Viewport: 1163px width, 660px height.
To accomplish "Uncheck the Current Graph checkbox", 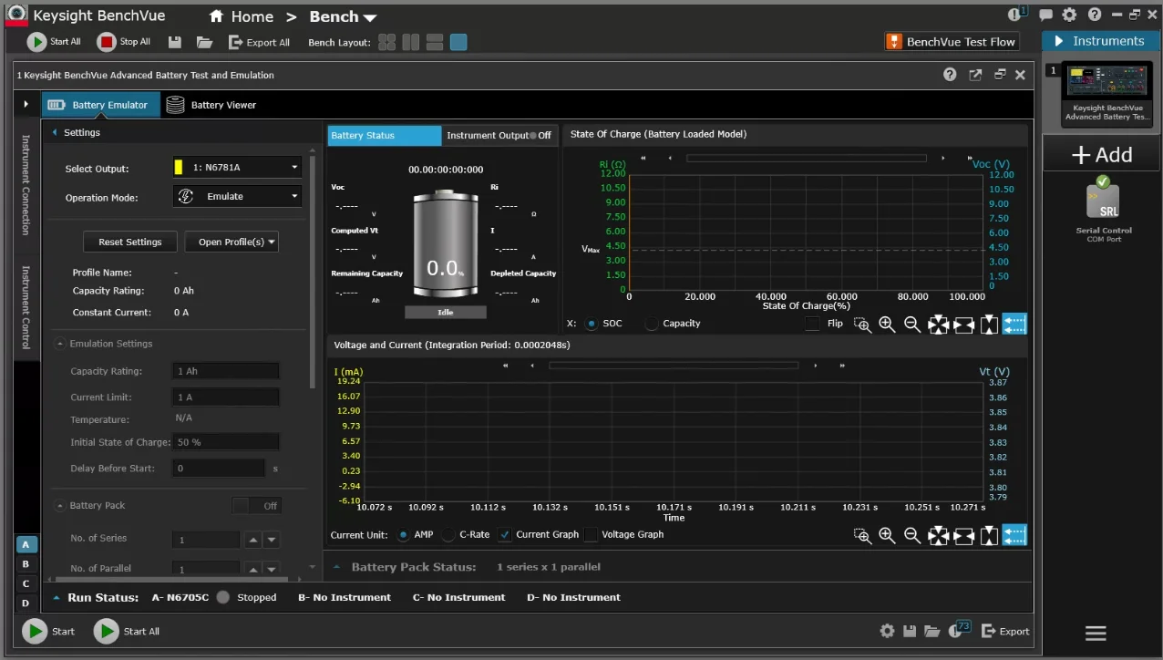I will tap(505, 535).
